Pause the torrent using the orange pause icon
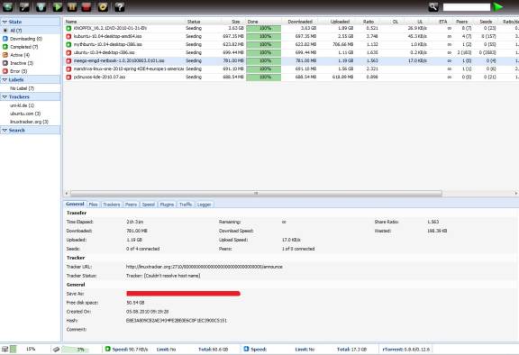 [x=72, y=6]
